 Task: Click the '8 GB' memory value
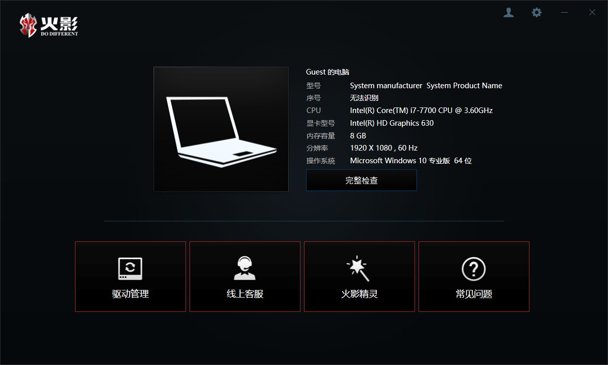pyautogui.click(x=358, y=136)
